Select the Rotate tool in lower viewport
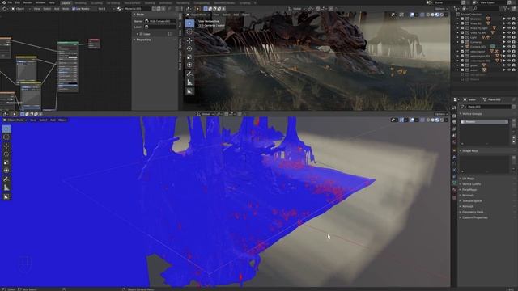Image resolution: width=518 pixels, height=291 pixels. [x=6, y=154]
